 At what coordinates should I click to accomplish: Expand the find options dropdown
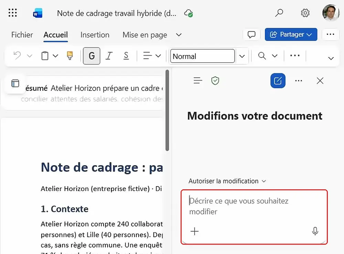tap(275, 56)
